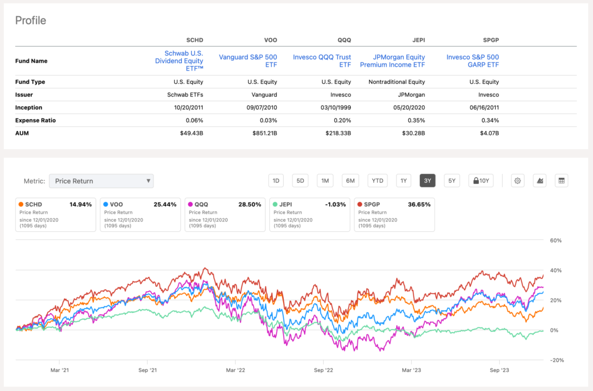Image resolution: width=593 pixels, height=391 pixels.
Task: Click the Mar '21 axis label
Action: [x=60, y=370]
